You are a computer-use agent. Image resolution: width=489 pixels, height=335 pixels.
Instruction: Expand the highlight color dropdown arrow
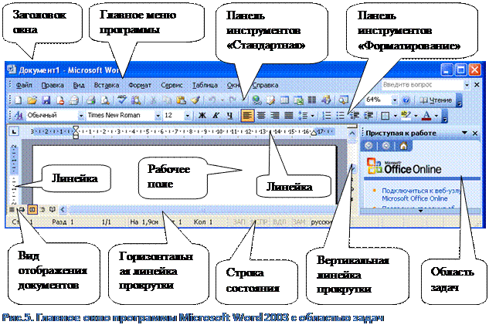[x=416, y=116]
